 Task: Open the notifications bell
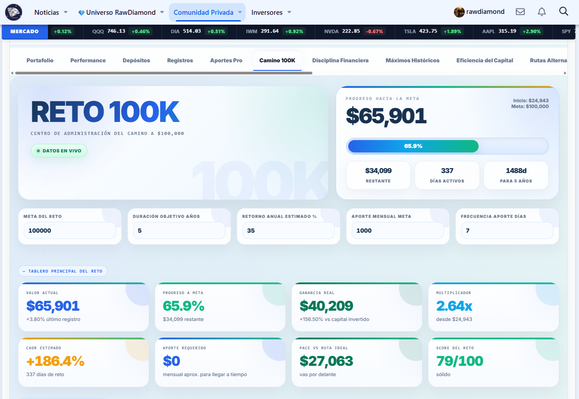point(542,12)
